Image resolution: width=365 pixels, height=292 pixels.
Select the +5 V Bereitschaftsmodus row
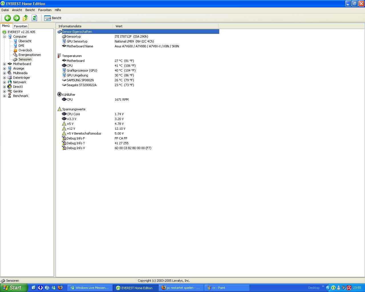click(x=138, y=133)
